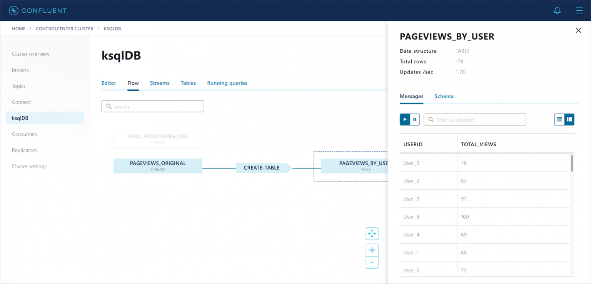
Task: Close the PAGEVIEWS_BY_USER panel
Action: [578, 30]
